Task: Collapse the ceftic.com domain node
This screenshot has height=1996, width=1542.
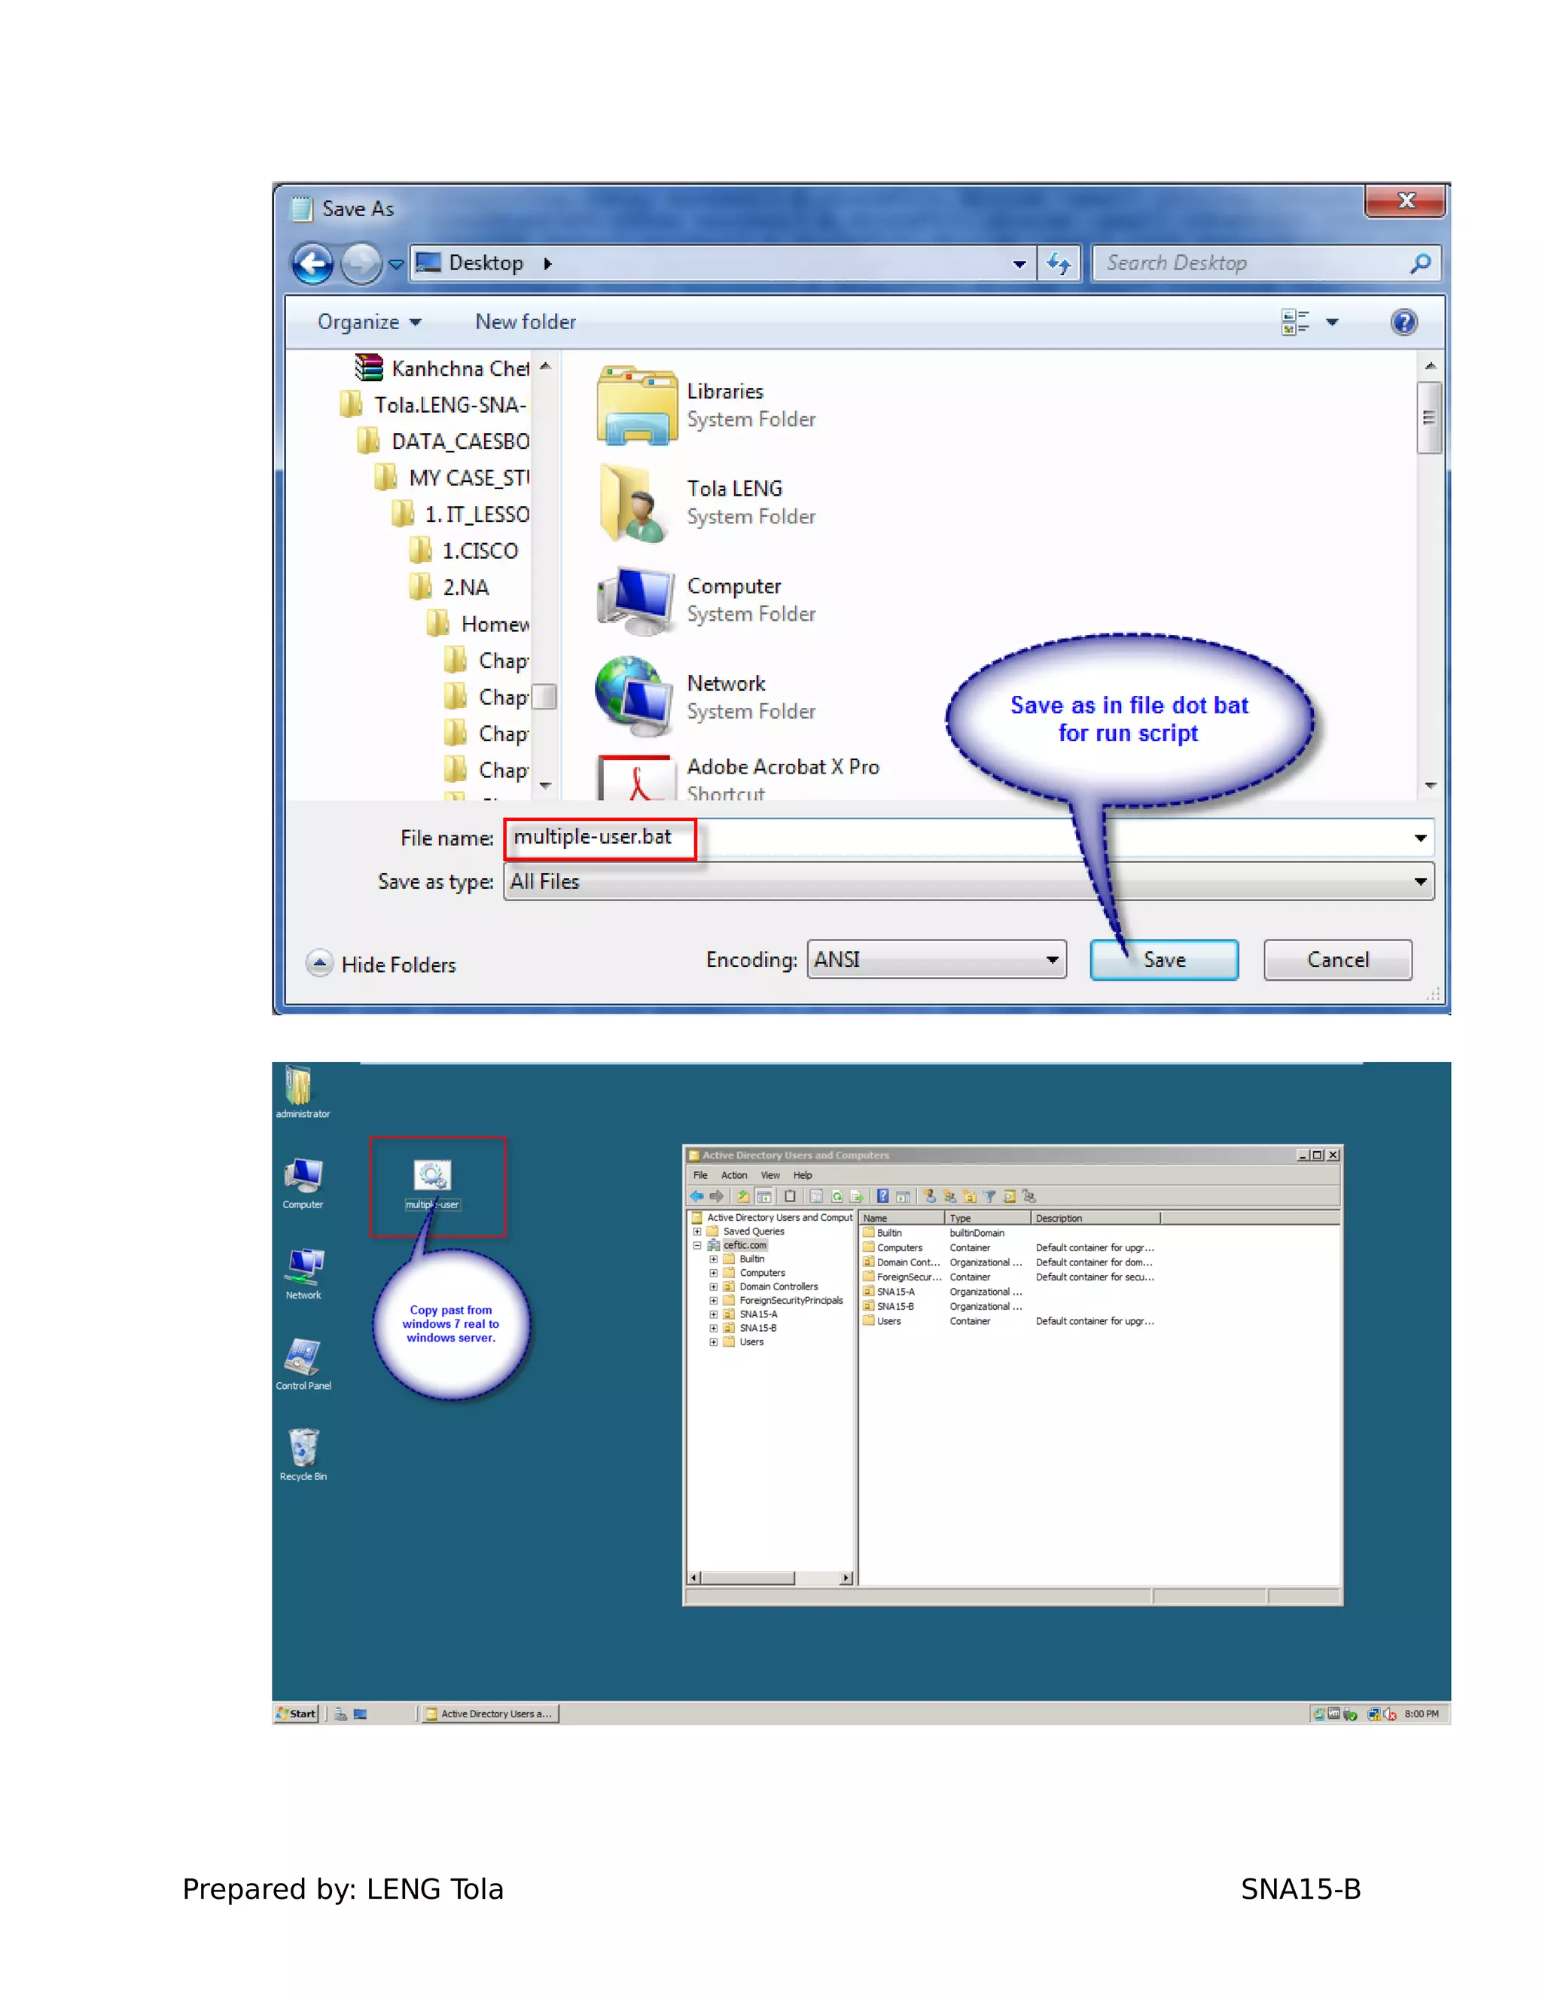Action: pos(697,1245)
